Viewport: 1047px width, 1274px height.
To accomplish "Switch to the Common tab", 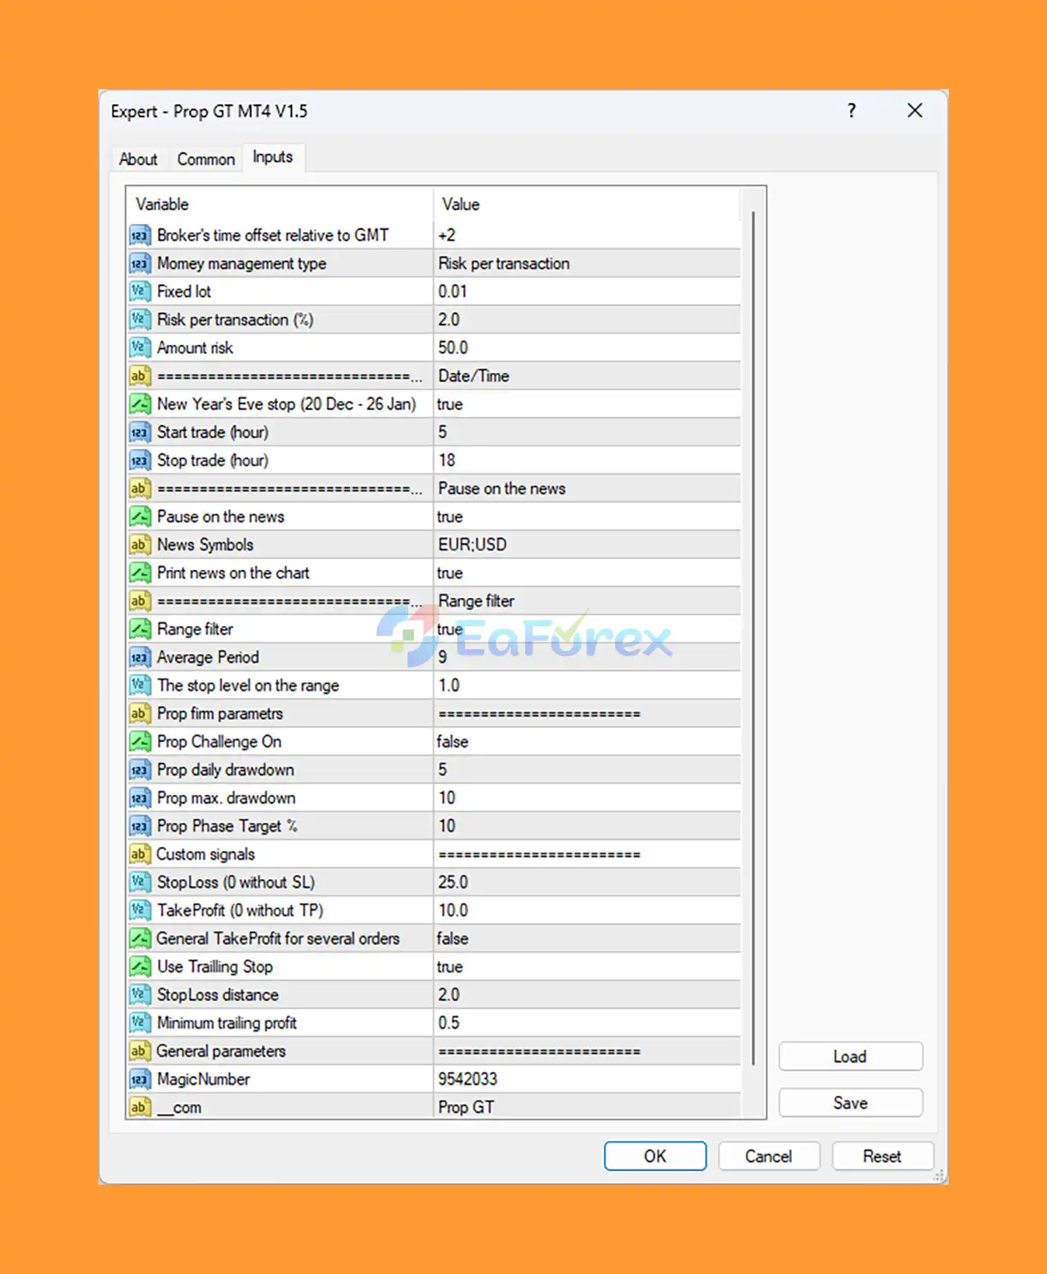I will tap(206, 159).
